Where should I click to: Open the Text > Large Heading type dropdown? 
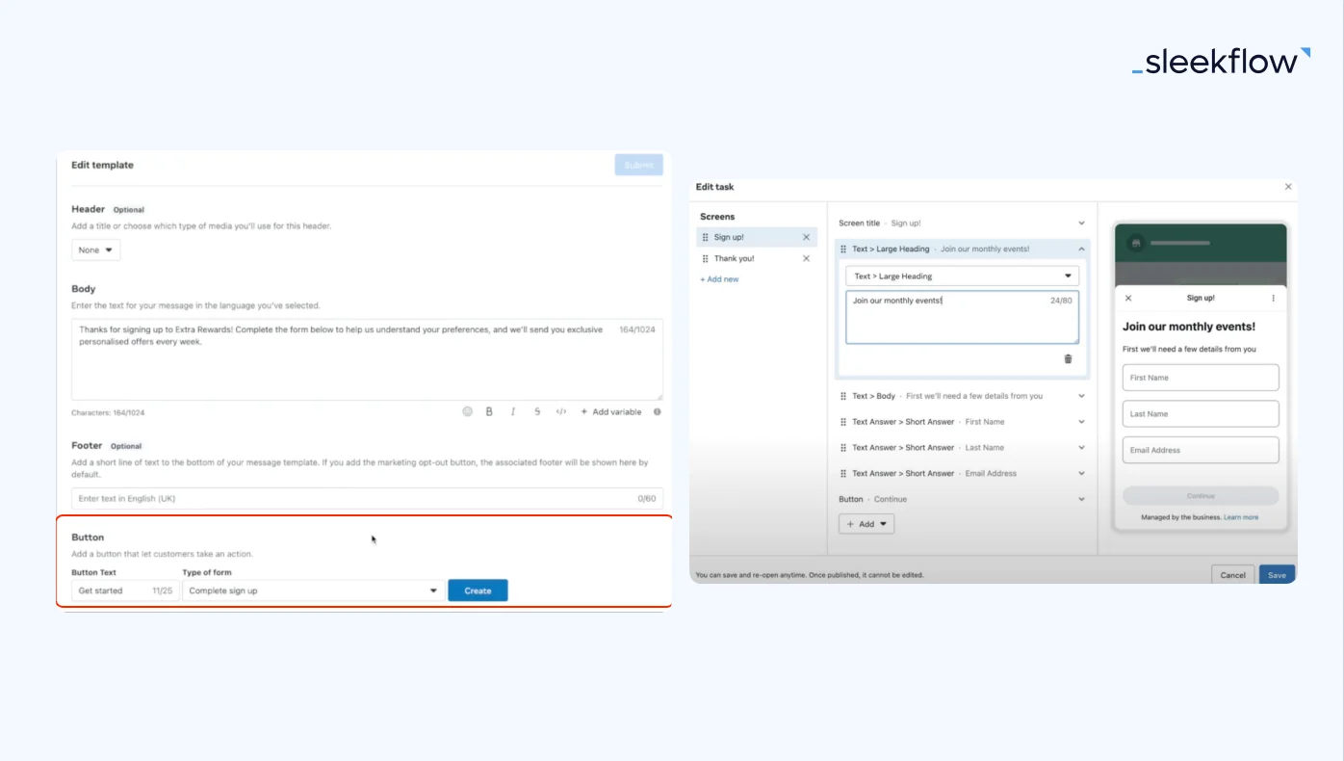pos(963,276)
